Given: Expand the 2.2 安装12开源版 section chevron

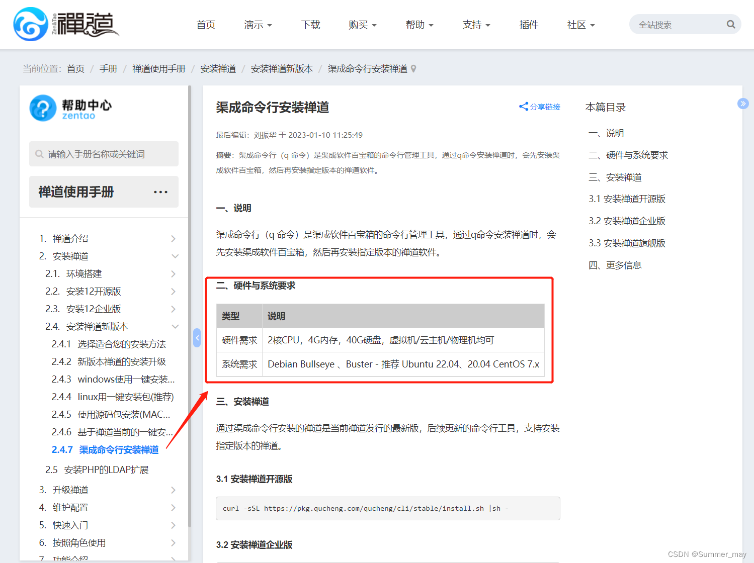Looking at the screenshot, I should click(x=173, y=292).
